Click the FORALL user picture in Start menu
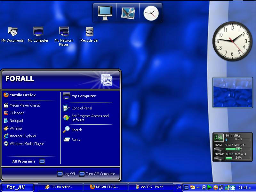Viewport: 256px width, 192px height. point(107,80)
